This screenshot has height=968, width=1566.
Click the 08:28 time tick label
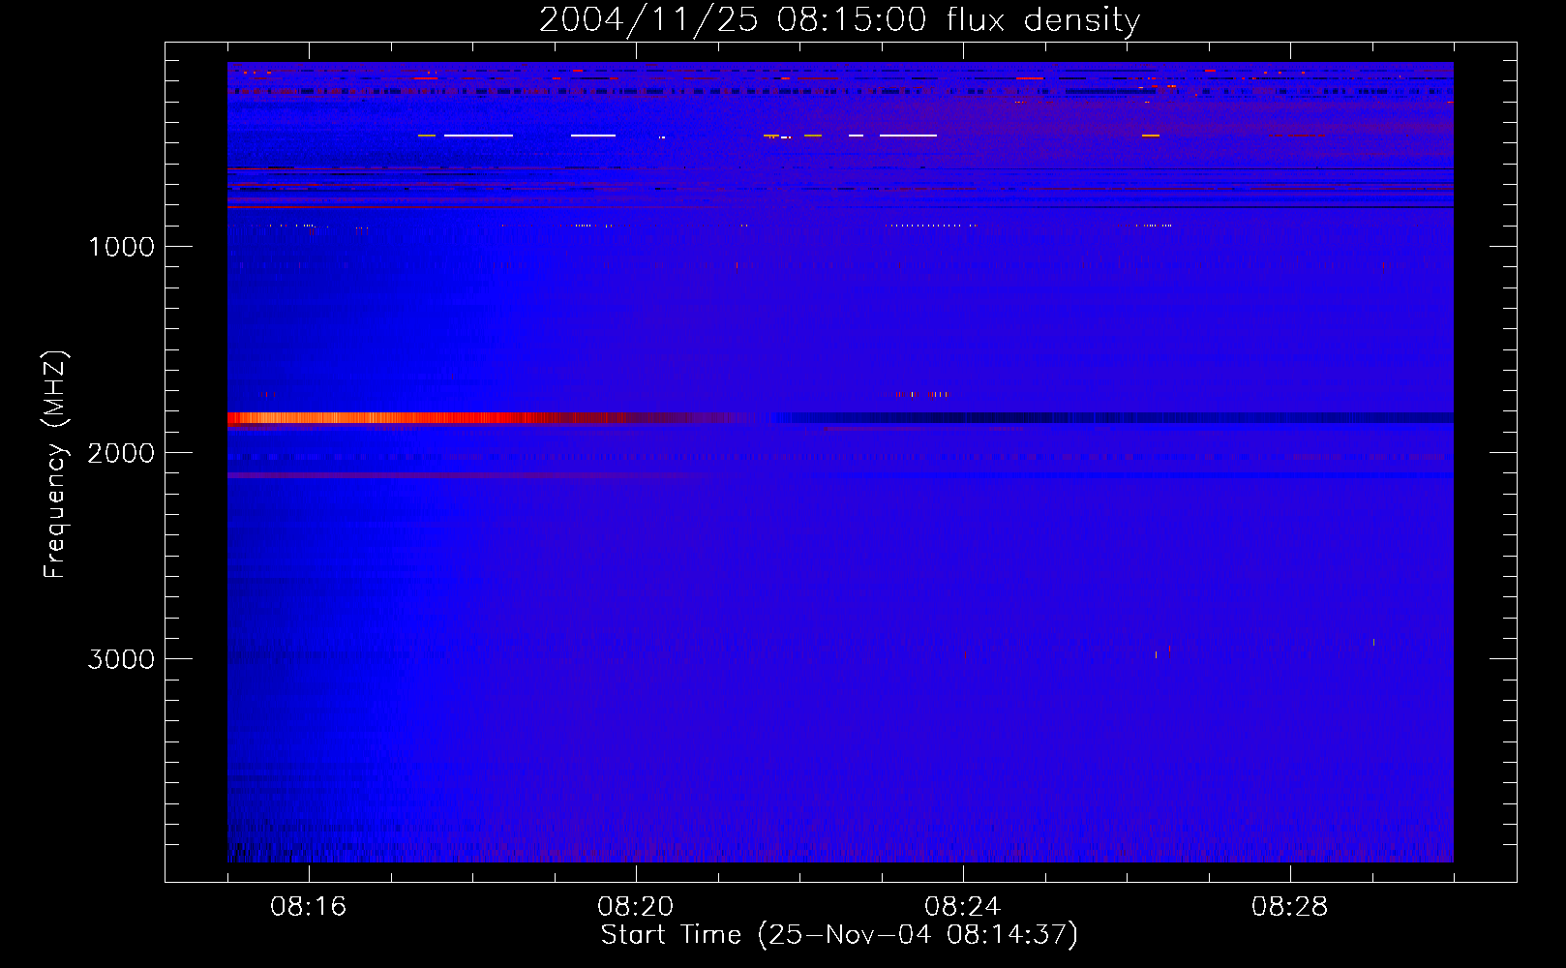coord(1290,907)
